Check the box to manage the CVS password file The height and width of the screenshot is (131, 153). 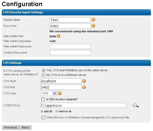(x=43, y=117)
